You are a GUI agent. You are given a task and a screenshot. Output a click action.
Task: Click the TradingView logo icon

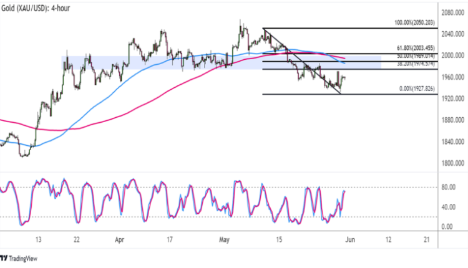pyautogui.click(x=5, y=259)
